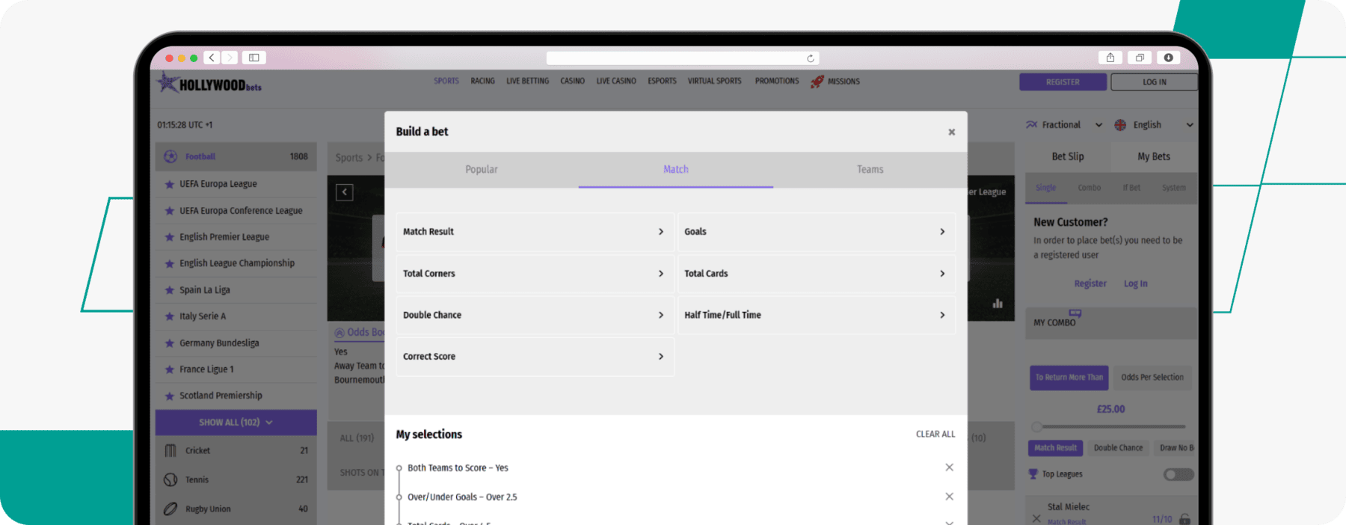Viewport: 1346px width, 525px height.
Task: Open the Fractional odds format dropdown
Action: [x=1065, y=125]
